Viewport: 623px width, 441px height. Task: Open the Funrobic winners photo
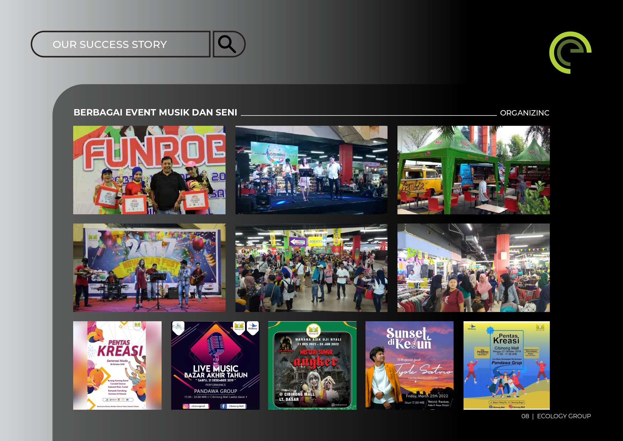pyautogui.click(x=149, y=170)
